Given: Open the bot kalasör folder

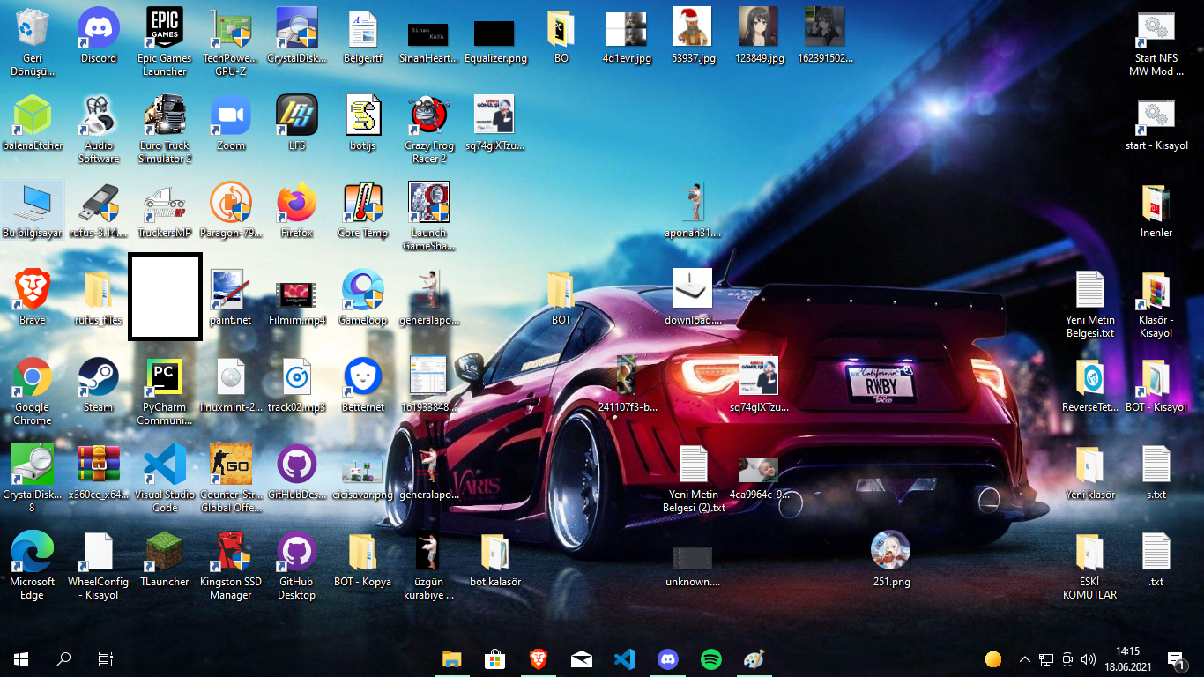Looking at the screenshot, I should pyautogui.click(x=495, y=560).
